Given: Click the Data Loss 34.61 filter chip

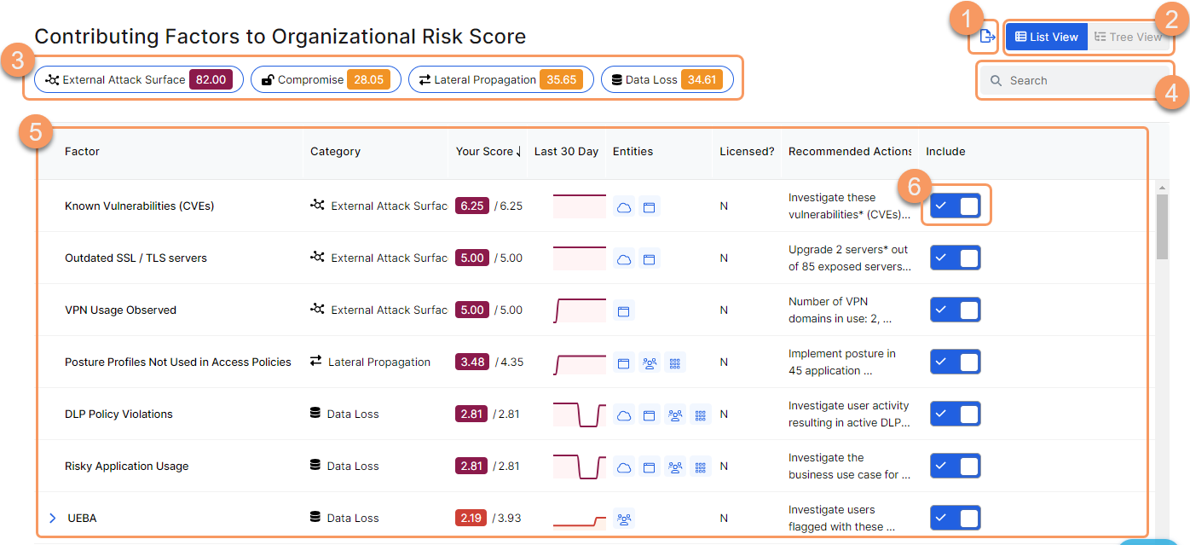Looking at the screenshot, I should (667, 80).
